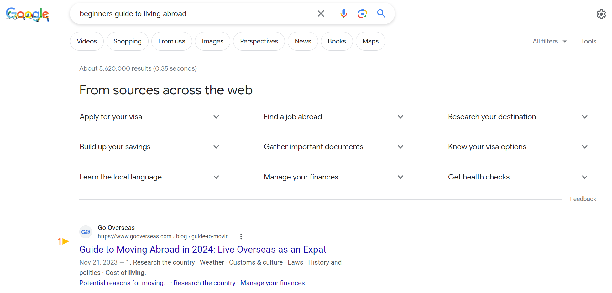Open the Guide to Moving Abroad result
Screen dimensions: 612x293
pyautogui.click(x=203, y=249)
